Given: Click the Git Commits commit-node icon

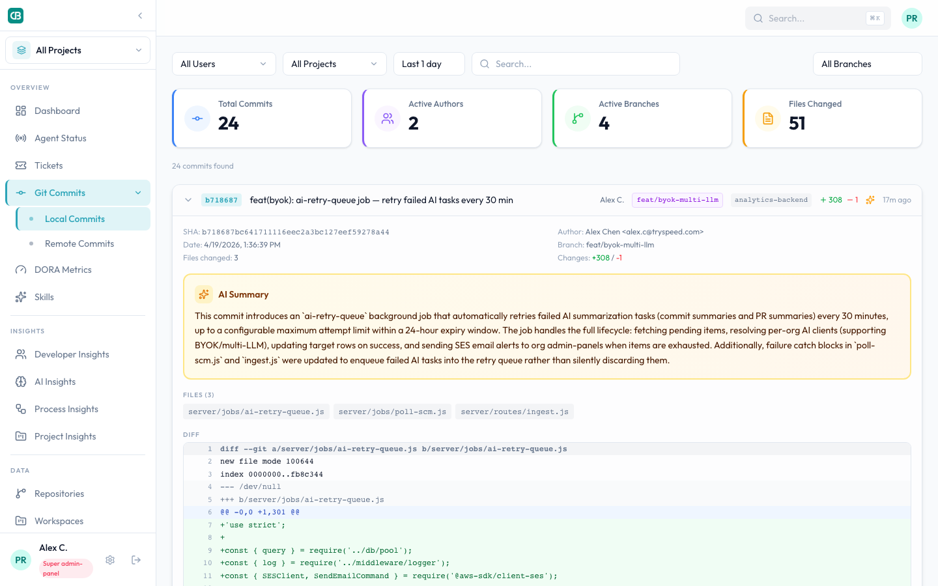Looking at the screenshot, I should pos(21,193).
